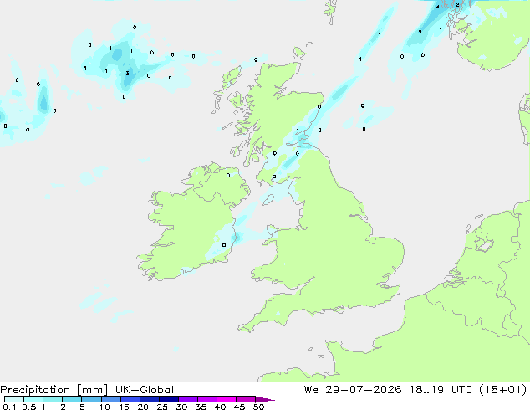Click the '(18+01)' forecast offset text

[x=503, y=390]
